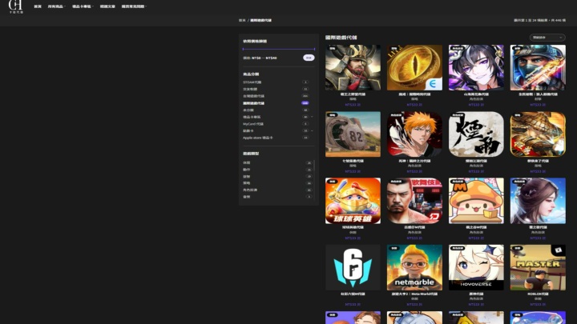Open the Meta World代儲 product title
Image resolution: width=577 pixels, height=324 pixels.
414,294
